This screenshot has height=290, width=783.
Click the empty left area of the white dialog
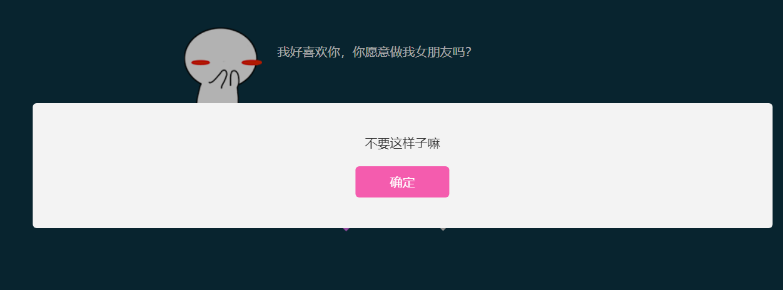pyautogui.click(x=156, y=166)
